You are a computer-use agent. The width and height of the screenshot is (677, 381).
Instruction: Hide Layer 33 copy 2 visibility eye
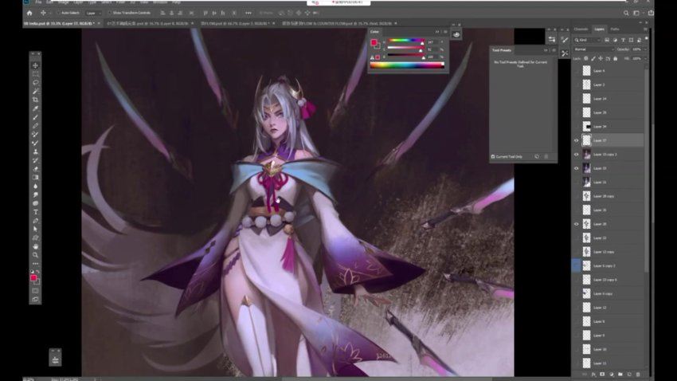(x=576, y=154)
